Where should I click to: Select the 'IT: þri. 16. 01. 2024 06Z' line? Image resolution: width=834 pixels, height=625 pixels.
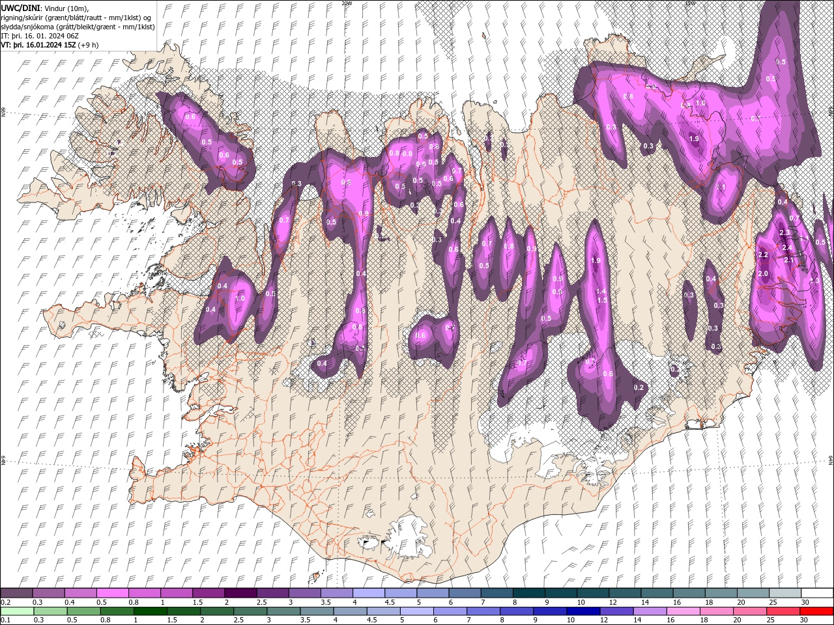41,36
